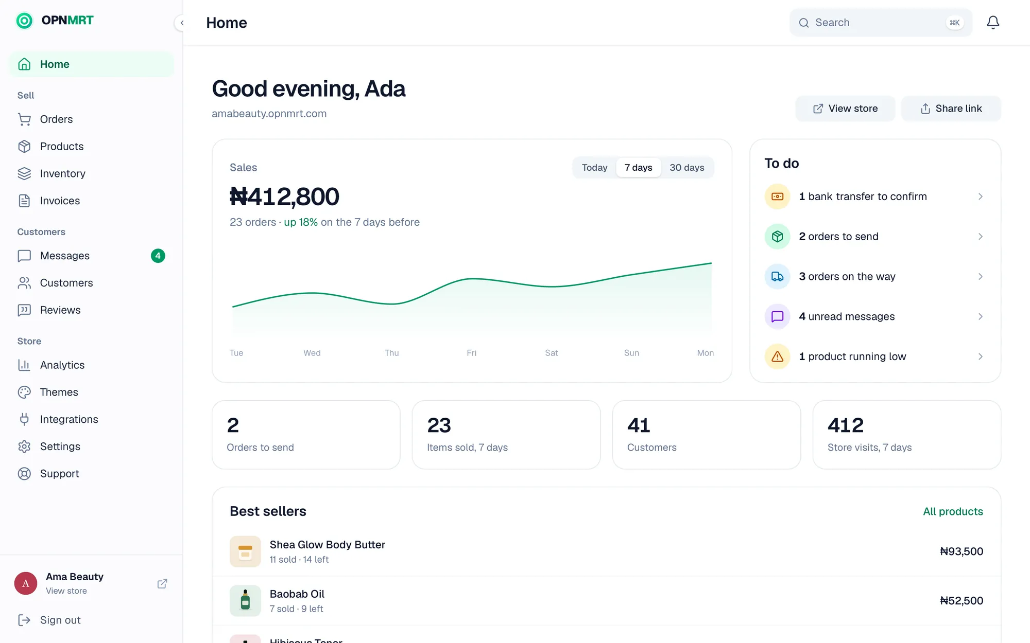Expand 3 orders on the way chevron

click(981, 277)
